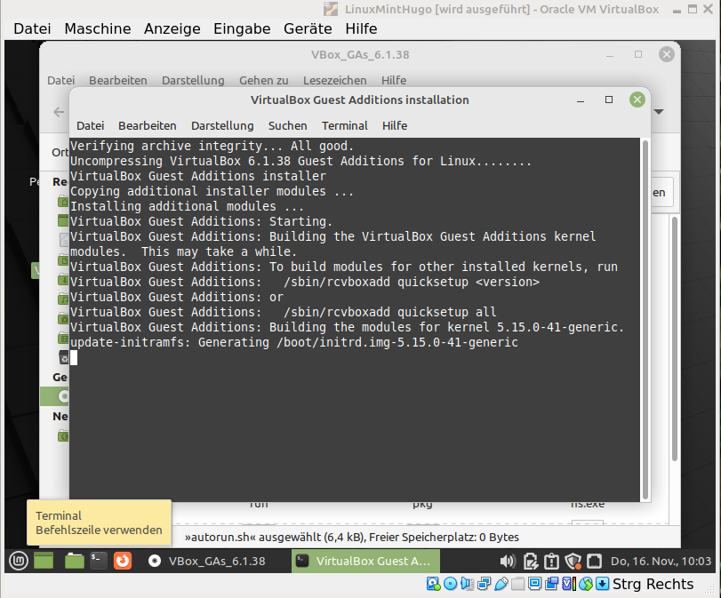Open the terminal's Hilfe menu

[x=395, y=126]
